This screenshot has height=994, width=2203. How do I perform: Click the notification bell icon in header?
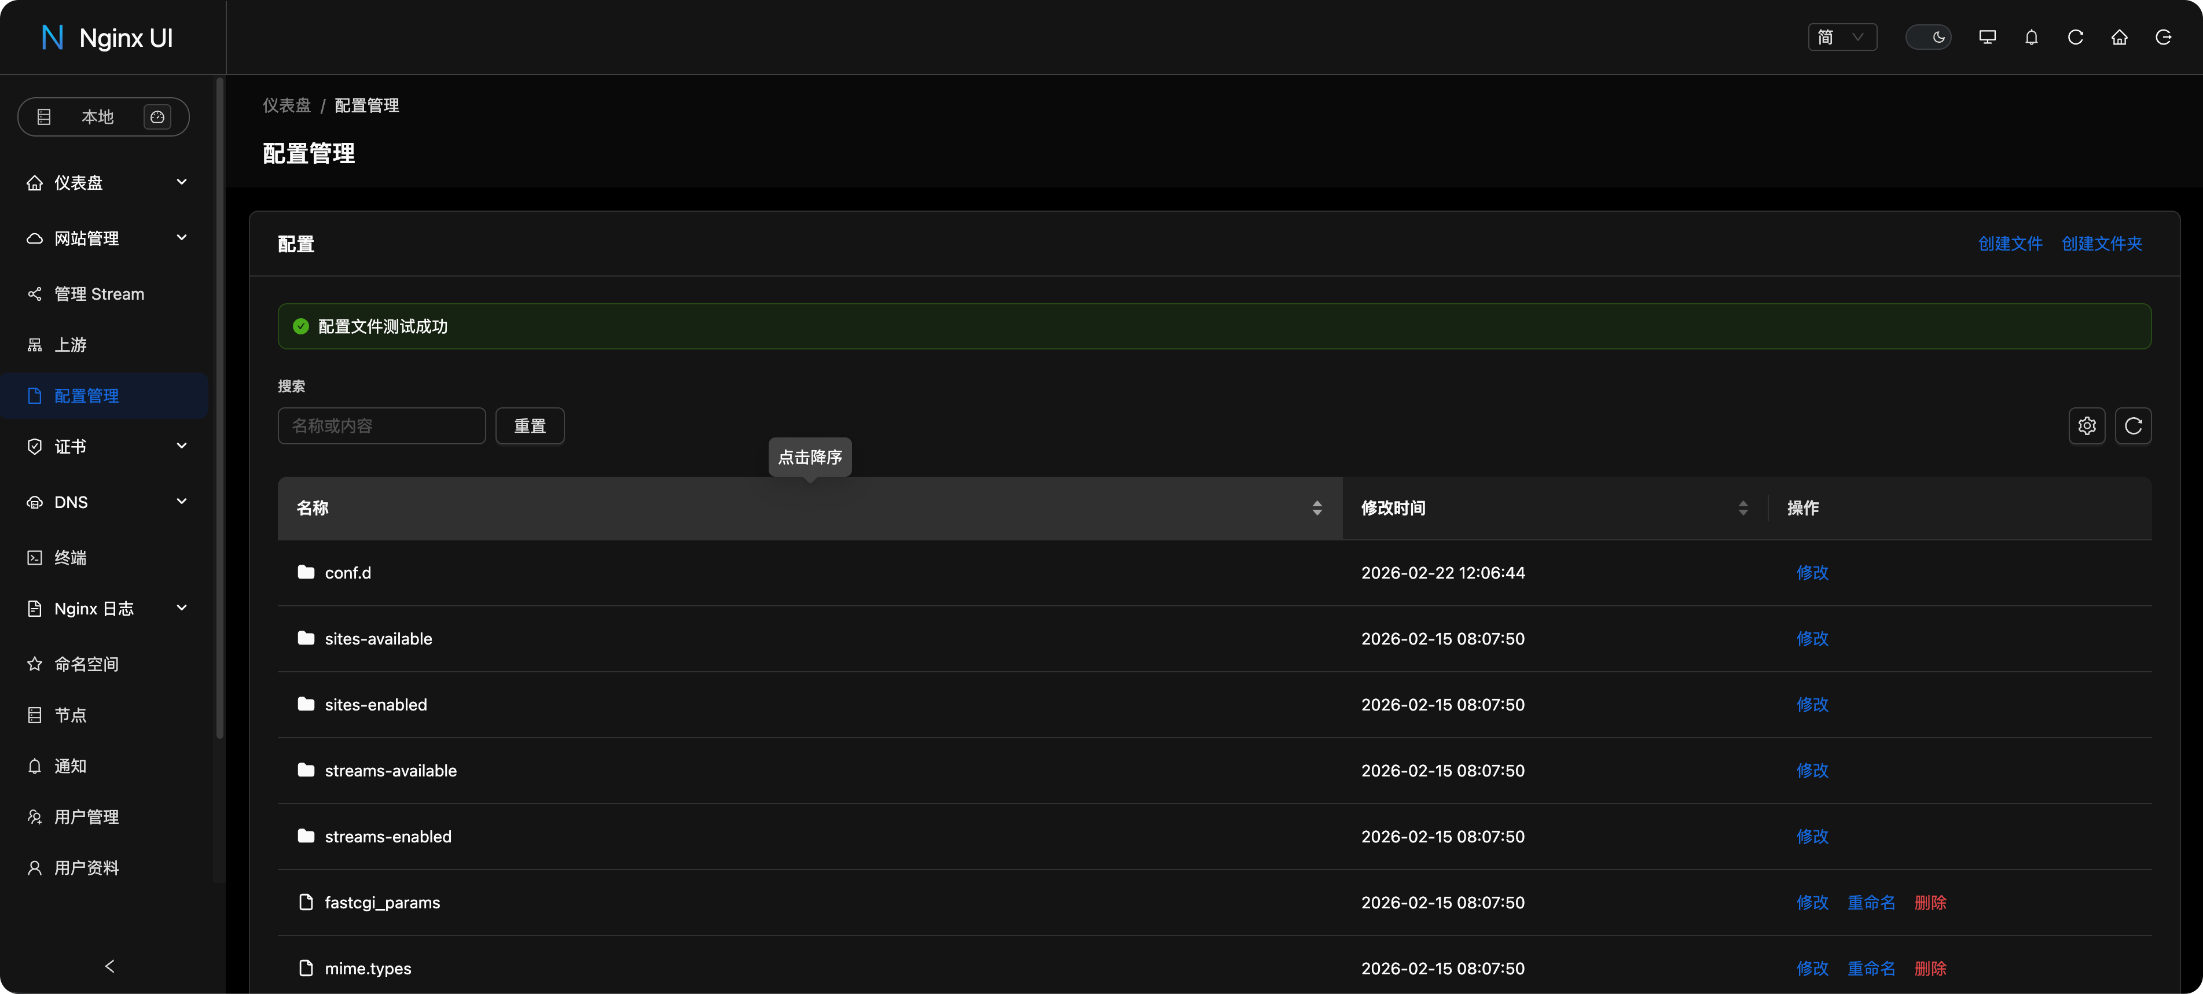click(2031, 38)
